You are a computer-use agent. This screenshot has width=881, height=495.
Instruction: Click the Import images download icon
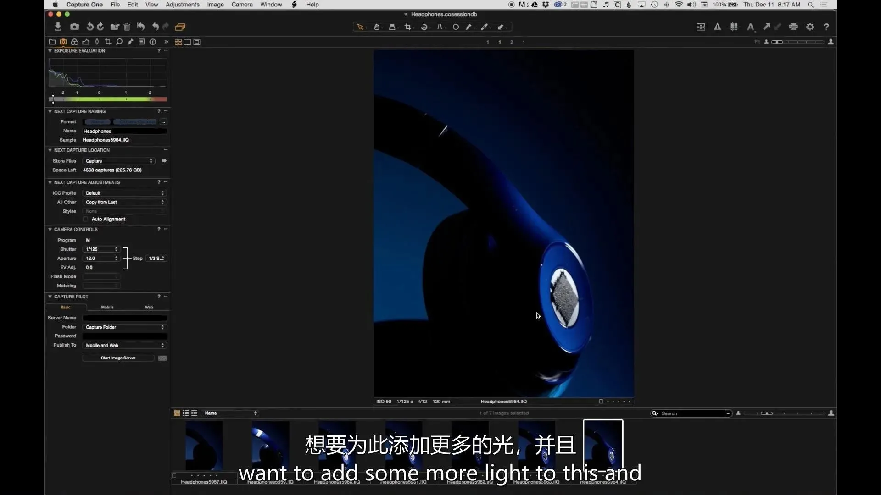tap(58, 27)
